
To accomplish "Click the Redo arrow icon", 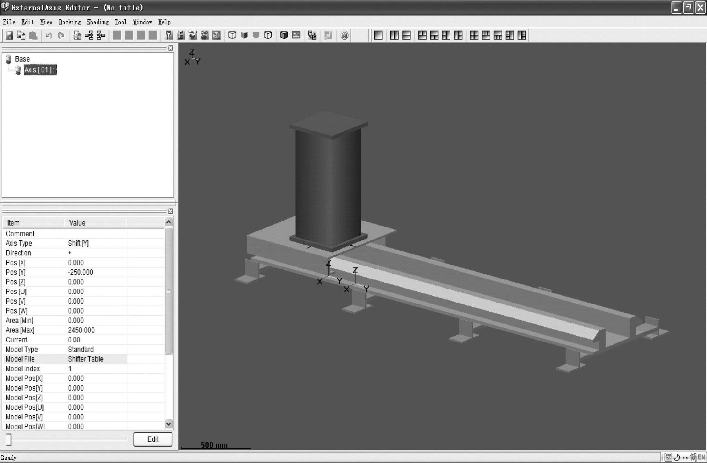I will 61,35.
